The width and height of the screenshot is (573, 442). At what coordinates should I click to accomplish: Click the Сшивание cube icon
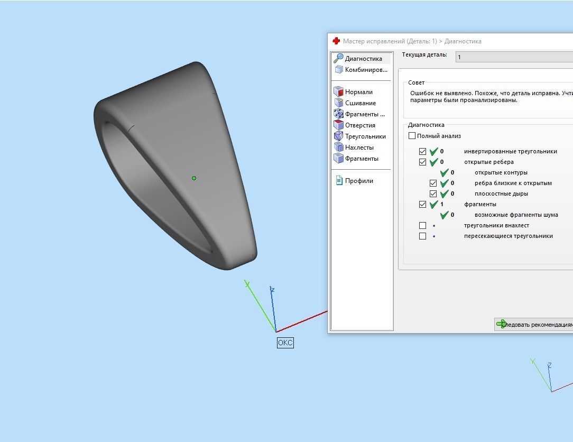pos(338,103)
